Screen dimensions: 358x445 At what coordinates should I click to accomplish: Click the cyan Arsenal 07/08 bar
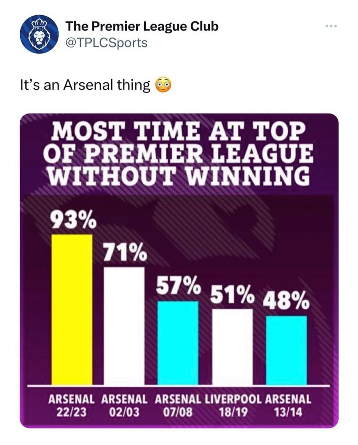tap(178, 343)
